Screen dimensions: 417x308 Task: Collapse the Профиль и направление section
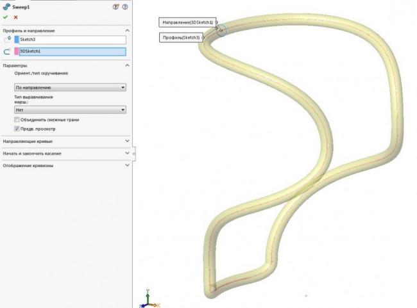click(x=128, y=31)
